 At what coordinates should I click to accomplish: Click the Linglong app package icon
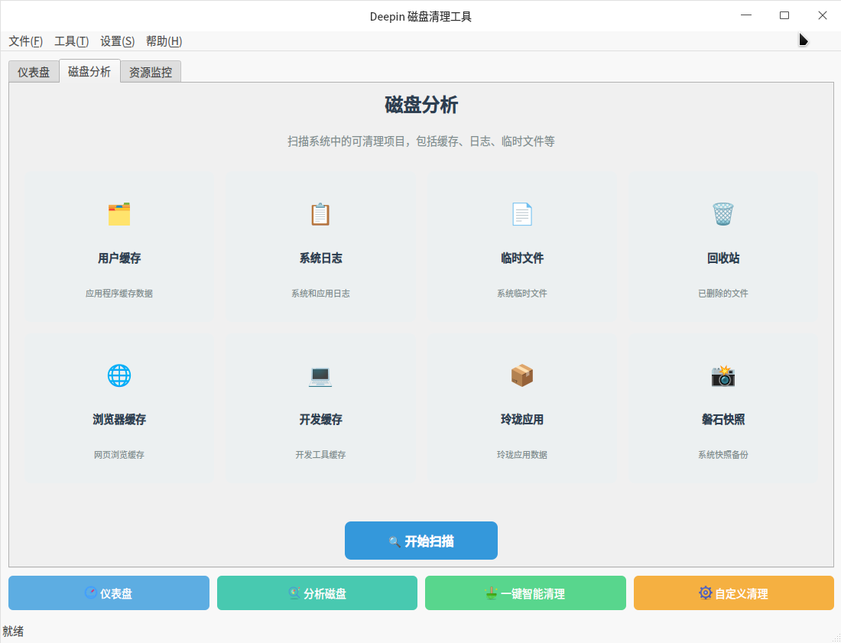coord(521,375)
